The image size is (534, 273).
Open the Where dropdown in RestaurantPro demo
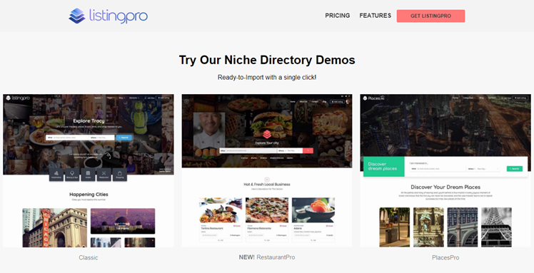coord(289,150)
